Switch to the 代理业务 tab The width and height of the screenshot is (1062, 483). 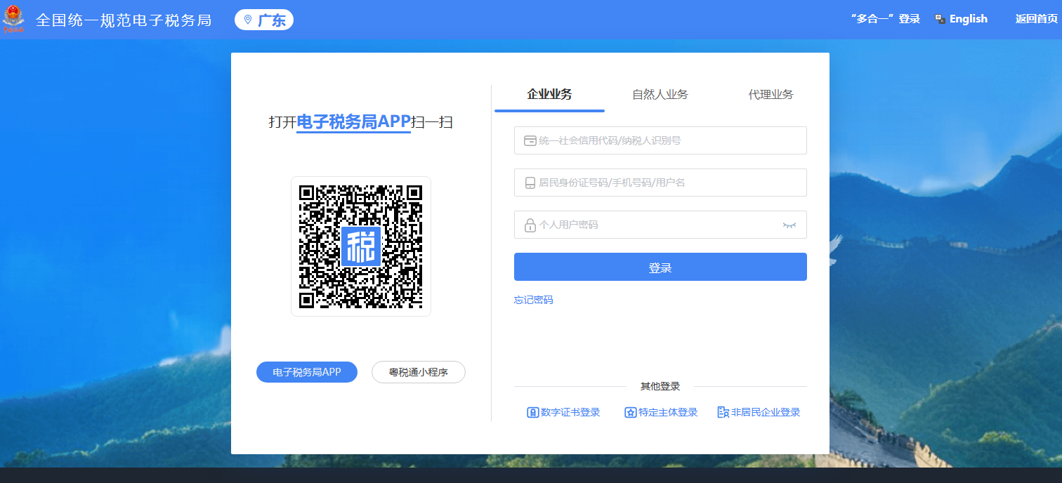771,95
